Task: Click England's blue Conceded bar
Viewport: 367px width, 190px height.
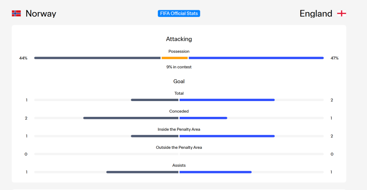Action: [203, 118]
